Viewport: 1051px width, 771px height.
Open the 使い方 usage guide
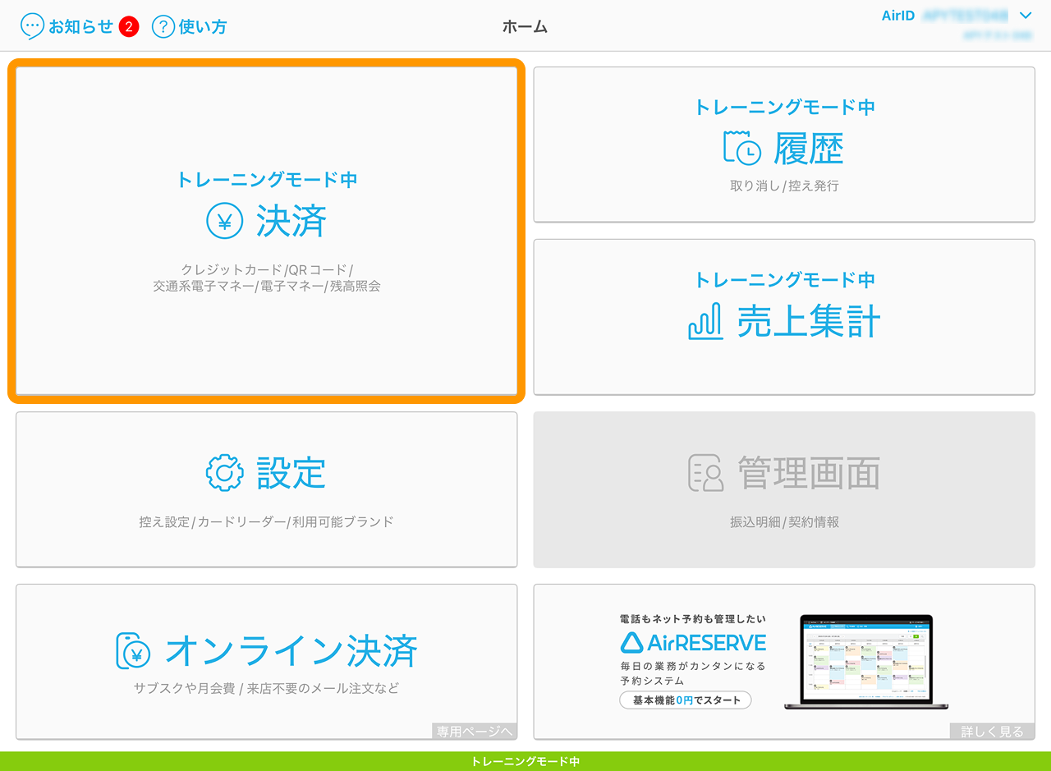(x=202, y=26)
